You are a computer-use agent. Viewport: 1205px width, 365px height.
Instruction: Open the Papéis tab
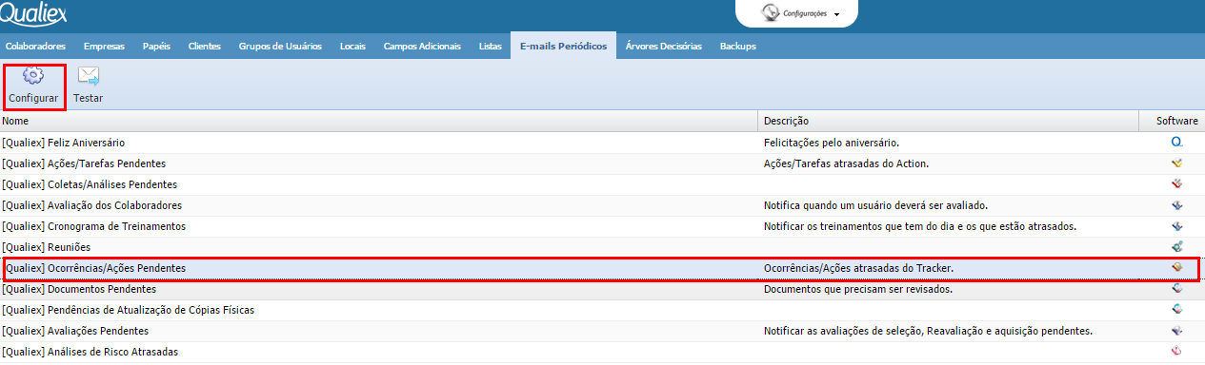(156, 46)
